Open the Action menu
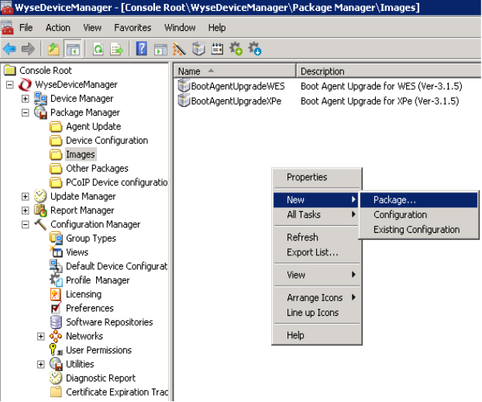The width and height of the screenshot is (482, 402). [57, 27]
